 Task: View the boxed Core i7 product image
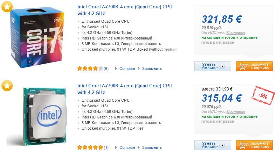(x=39, y=37)
